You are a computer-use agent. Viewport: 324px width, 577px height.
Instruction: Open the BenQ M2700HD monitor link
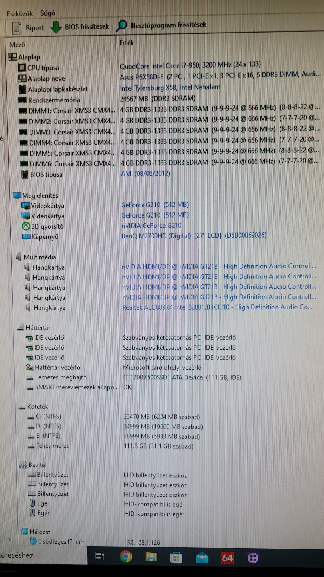pyautogui.click(x=194, y=236)
